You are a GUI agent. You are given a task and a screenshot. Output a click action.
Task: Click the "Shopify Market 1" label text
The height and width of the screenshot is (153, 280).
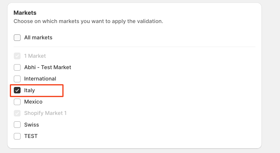click(45, 113)
